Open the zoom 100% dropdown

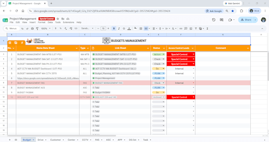coord(45,28)
